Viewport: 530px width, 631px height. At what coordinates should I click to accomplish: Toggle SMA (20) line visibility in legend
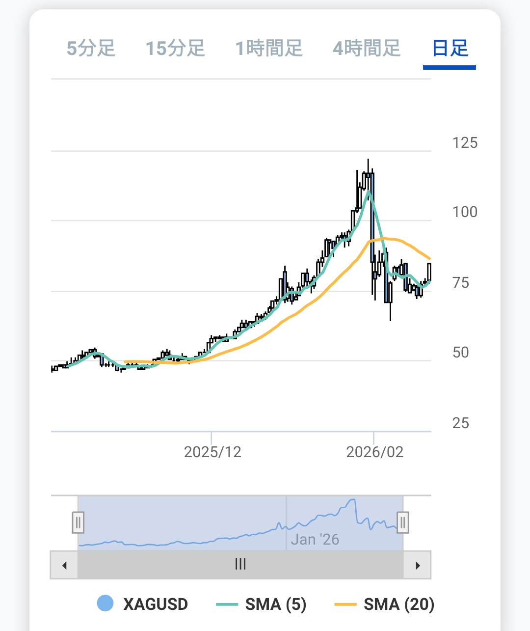398,604
